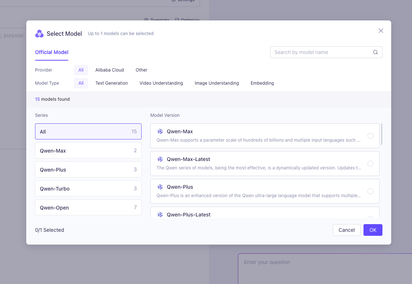Close the Select Model dialog

coord(381,31)
